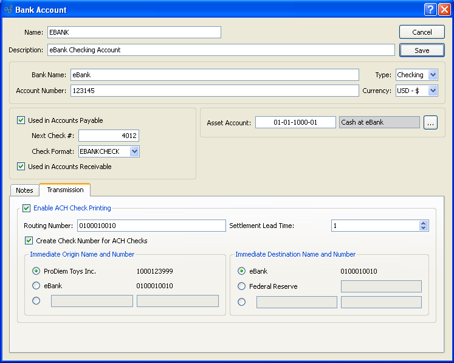Select eBank as Immediate Origin
Image resolution: width=454 pixels, height=363 pixels.
click(36, 286)
